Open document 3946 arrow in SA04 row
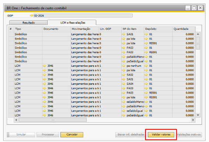Image resolution: width=209 pixels, height=142 pixels. point(44,84)
